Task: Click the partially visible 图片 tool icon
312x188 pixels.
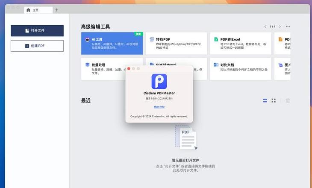Action: tap(280, 65)
